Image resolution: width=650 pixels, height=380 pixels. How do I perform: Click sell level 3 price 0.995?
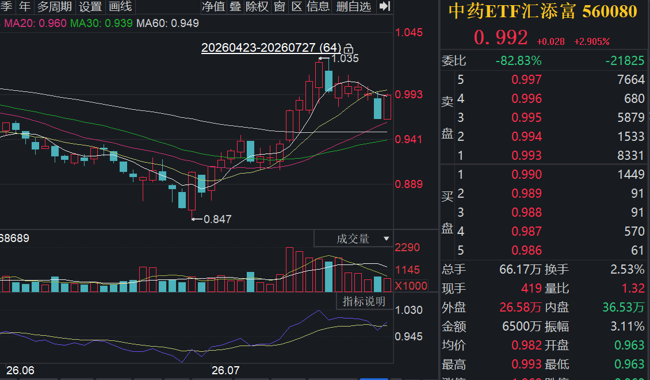coord(526,118)
